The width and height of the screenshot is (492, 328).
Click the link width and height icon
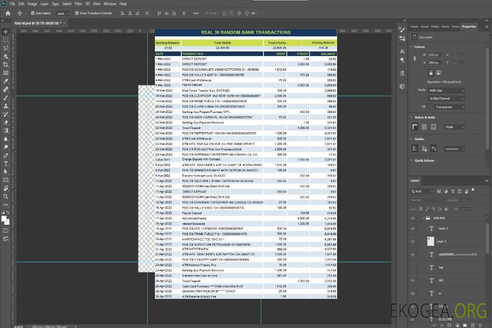pyautogui.click(x=415, y=58)
